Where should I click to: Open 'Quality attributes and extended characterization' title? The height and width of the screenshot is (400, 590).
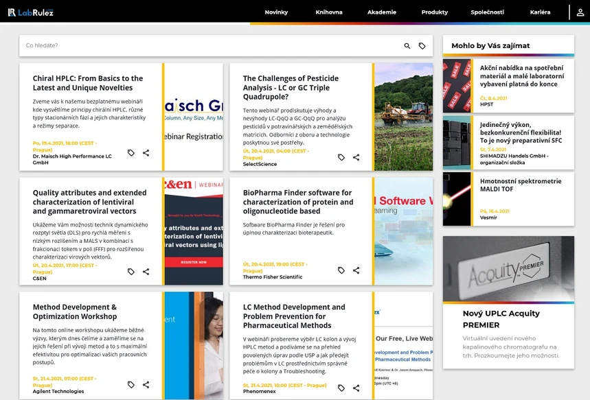(89, 202)
